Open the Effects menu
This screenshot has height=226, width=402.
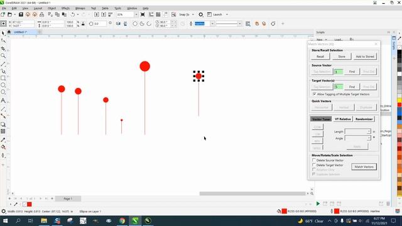(65, 8)
